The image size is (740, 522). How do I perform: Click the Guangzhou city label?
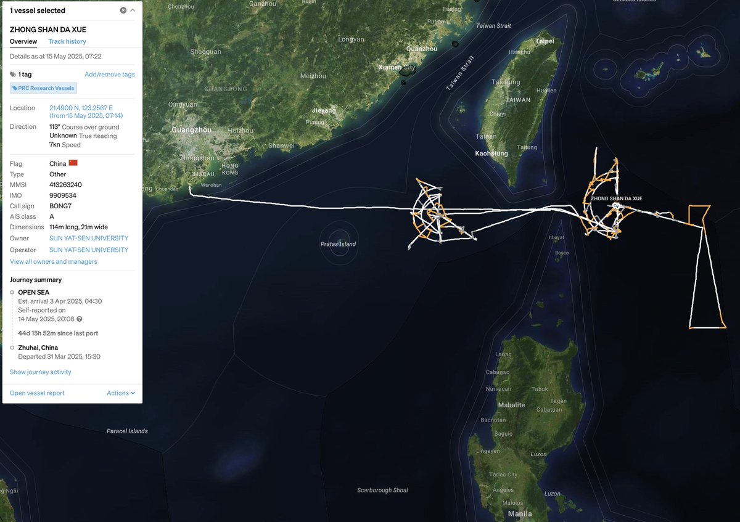click(191, 130)
